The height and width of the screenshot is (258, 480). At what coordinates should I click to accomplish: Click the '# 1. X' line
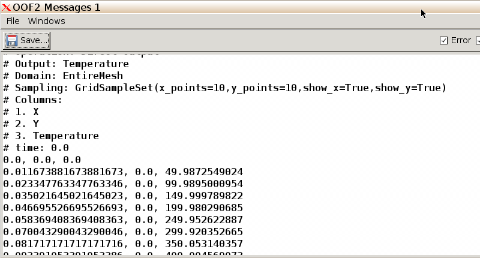point(21,112)
